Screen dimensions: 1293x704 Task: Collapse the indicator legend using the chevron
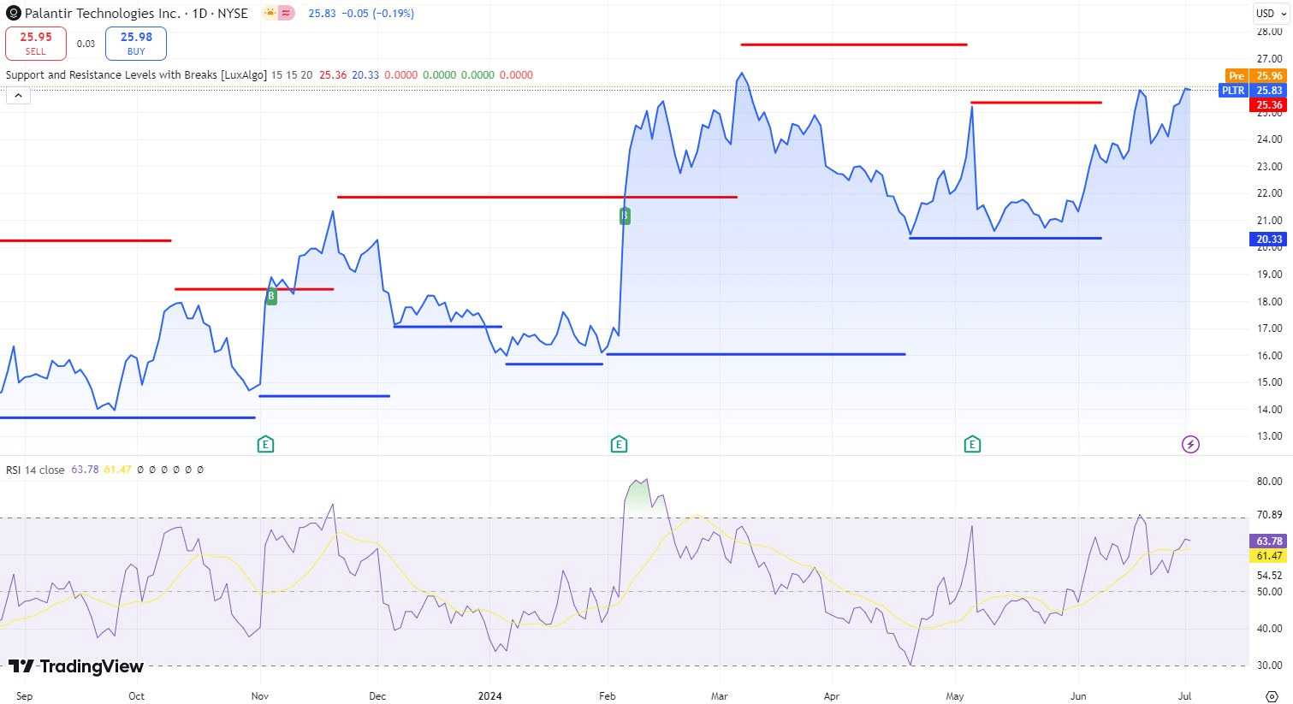click(x=18, y=95)
